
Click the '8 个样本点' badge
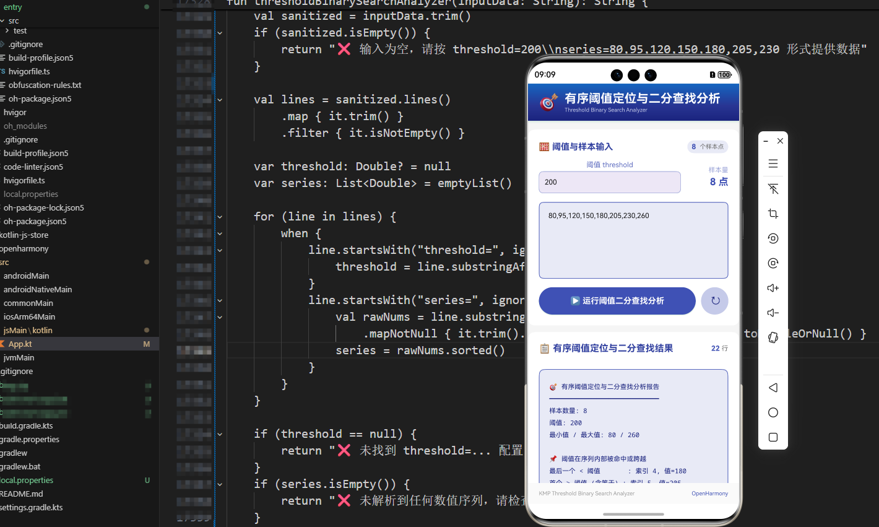point(708,147)
